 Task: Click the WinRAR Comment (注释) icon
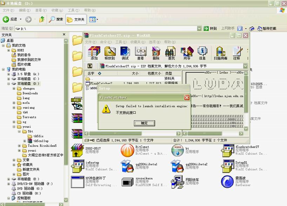point(237,53)
